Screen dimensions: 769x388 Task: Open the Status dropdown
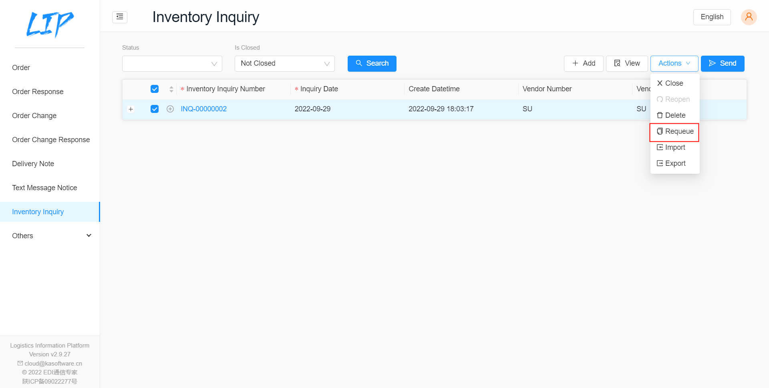(172, 63)
